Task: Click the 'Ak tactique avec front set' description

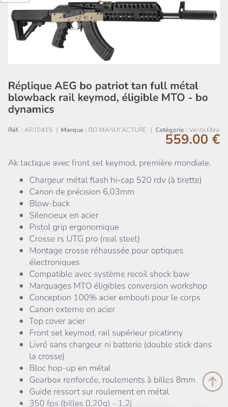Action: (x=109, y=163)
